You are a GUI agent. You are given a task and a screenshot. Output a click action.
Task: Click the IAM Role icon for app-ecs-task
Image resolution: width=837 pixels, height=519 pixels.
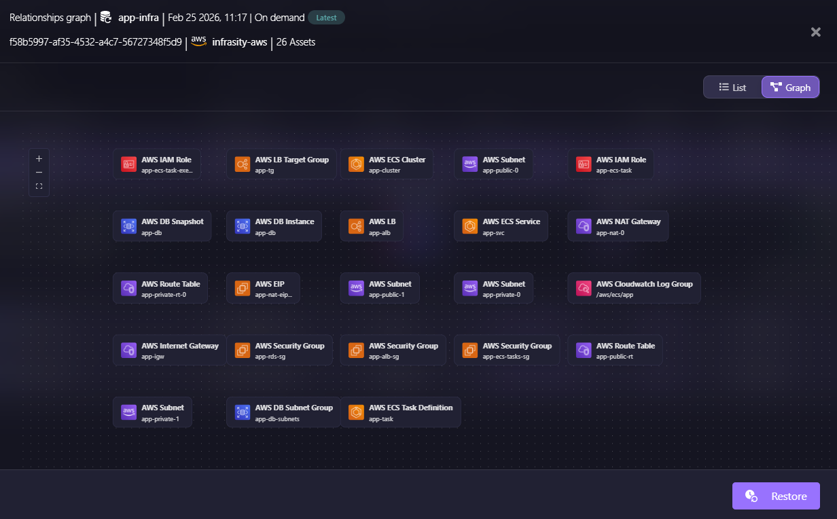click(584, 164)
